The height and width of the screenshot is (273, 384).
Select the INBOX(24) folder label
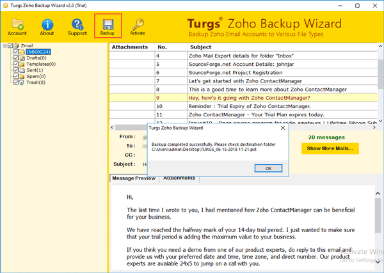coord(38,52)
